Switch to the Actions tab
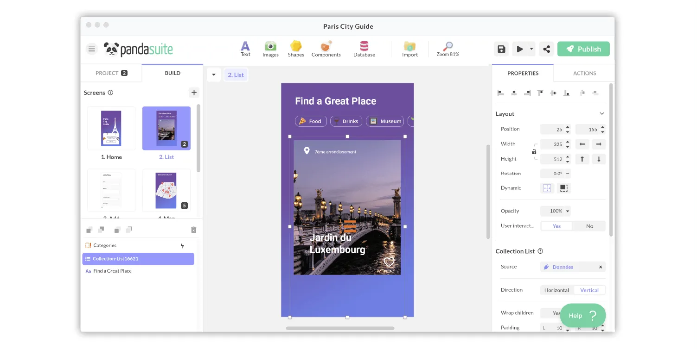The height and width of the screenshot is (349, 697). tap(584, 73)
